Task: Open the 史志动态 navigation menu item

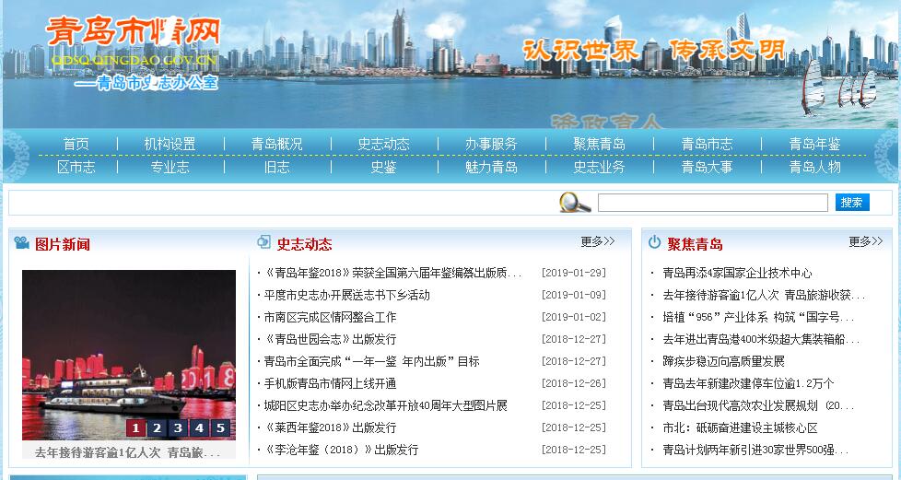Action: point(383,144)
